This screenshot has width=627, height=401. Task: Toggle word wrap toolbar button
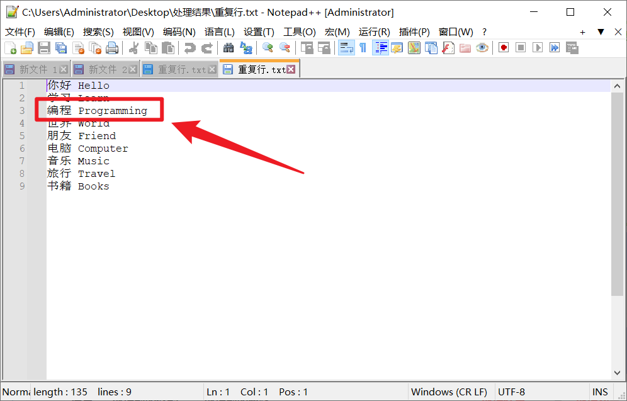[346, 48]
